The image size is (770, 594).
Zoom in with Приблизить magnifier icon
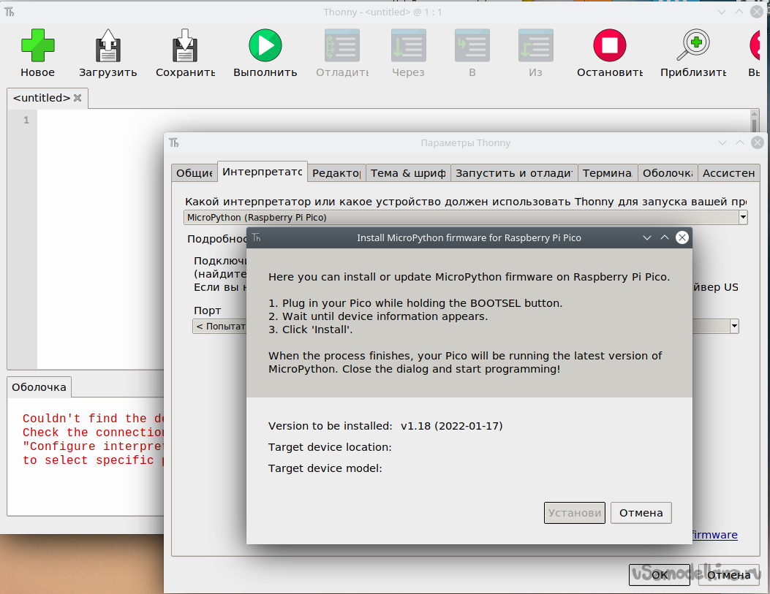[x=693, y=45]
